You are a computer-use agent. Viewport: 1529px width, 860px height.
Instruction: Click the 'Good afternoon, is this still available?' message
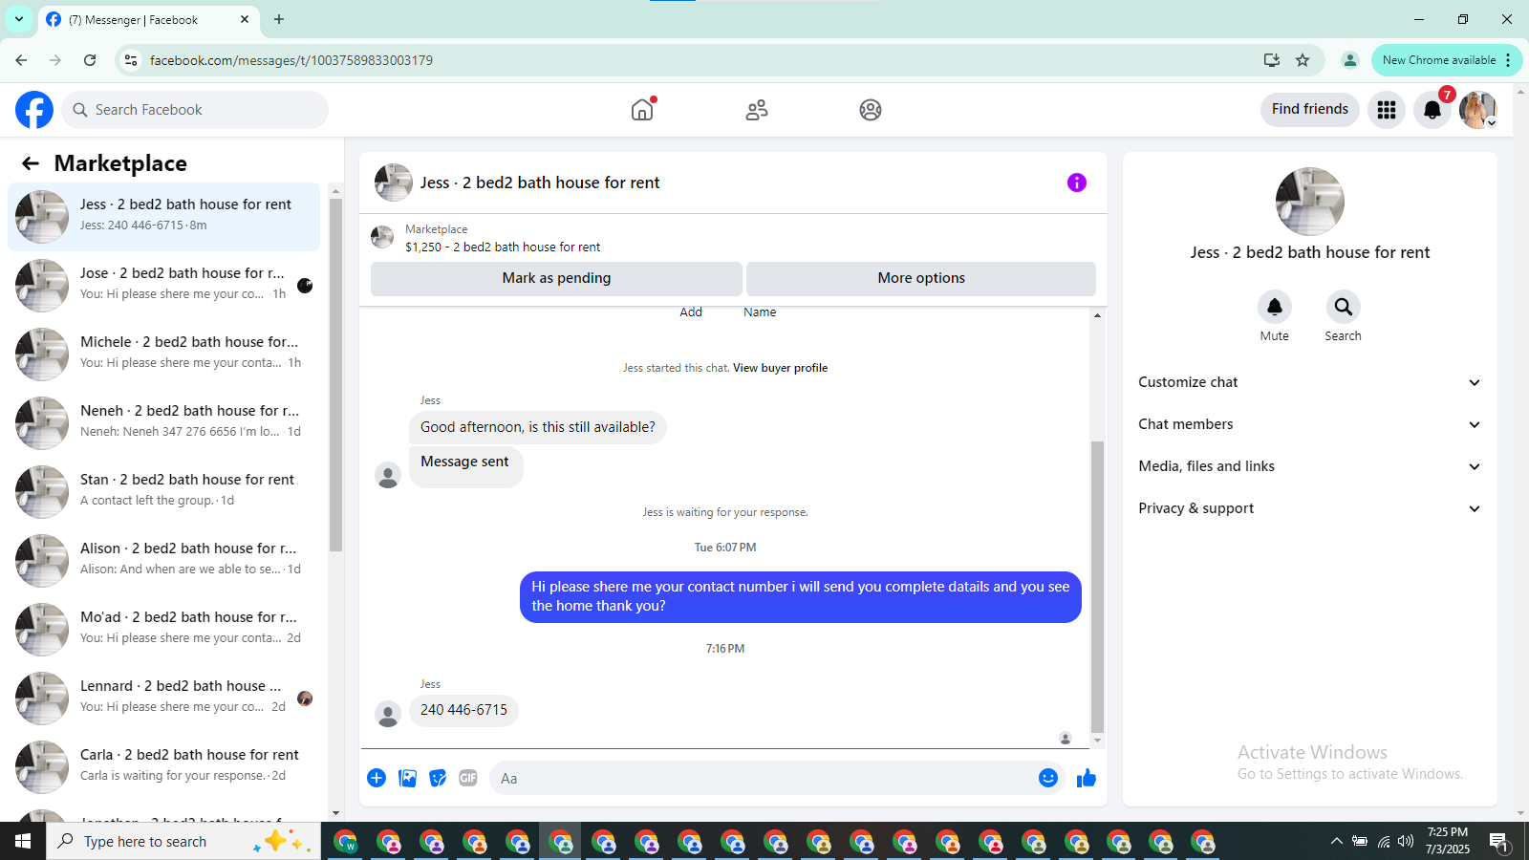click(538, 427)
